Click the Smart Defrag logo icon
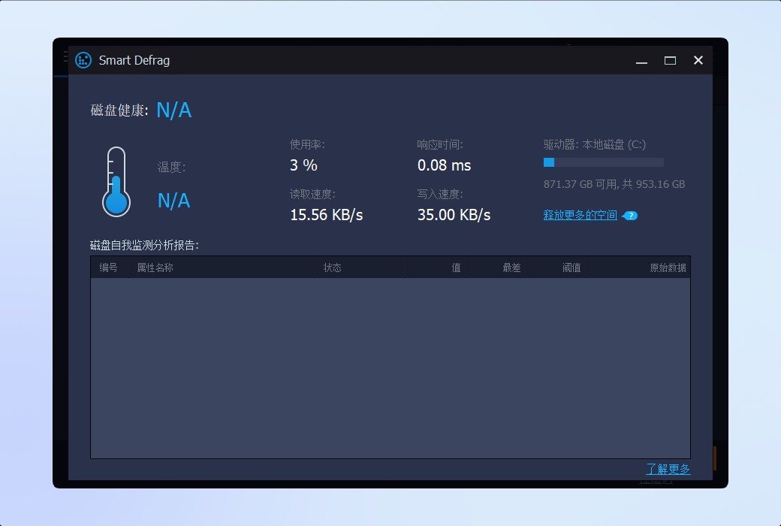Image resolution: width=781 pixels, height=526 pixels. click(83, 60)
